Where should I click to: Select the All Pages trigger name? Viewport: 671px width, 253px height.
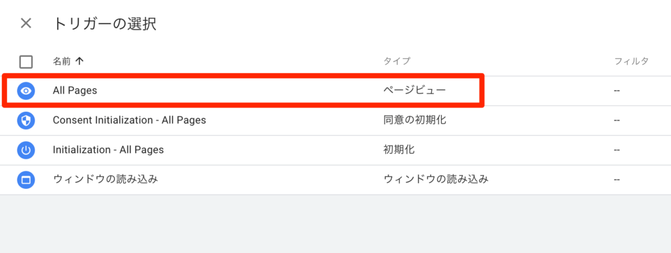pos(75,91)
